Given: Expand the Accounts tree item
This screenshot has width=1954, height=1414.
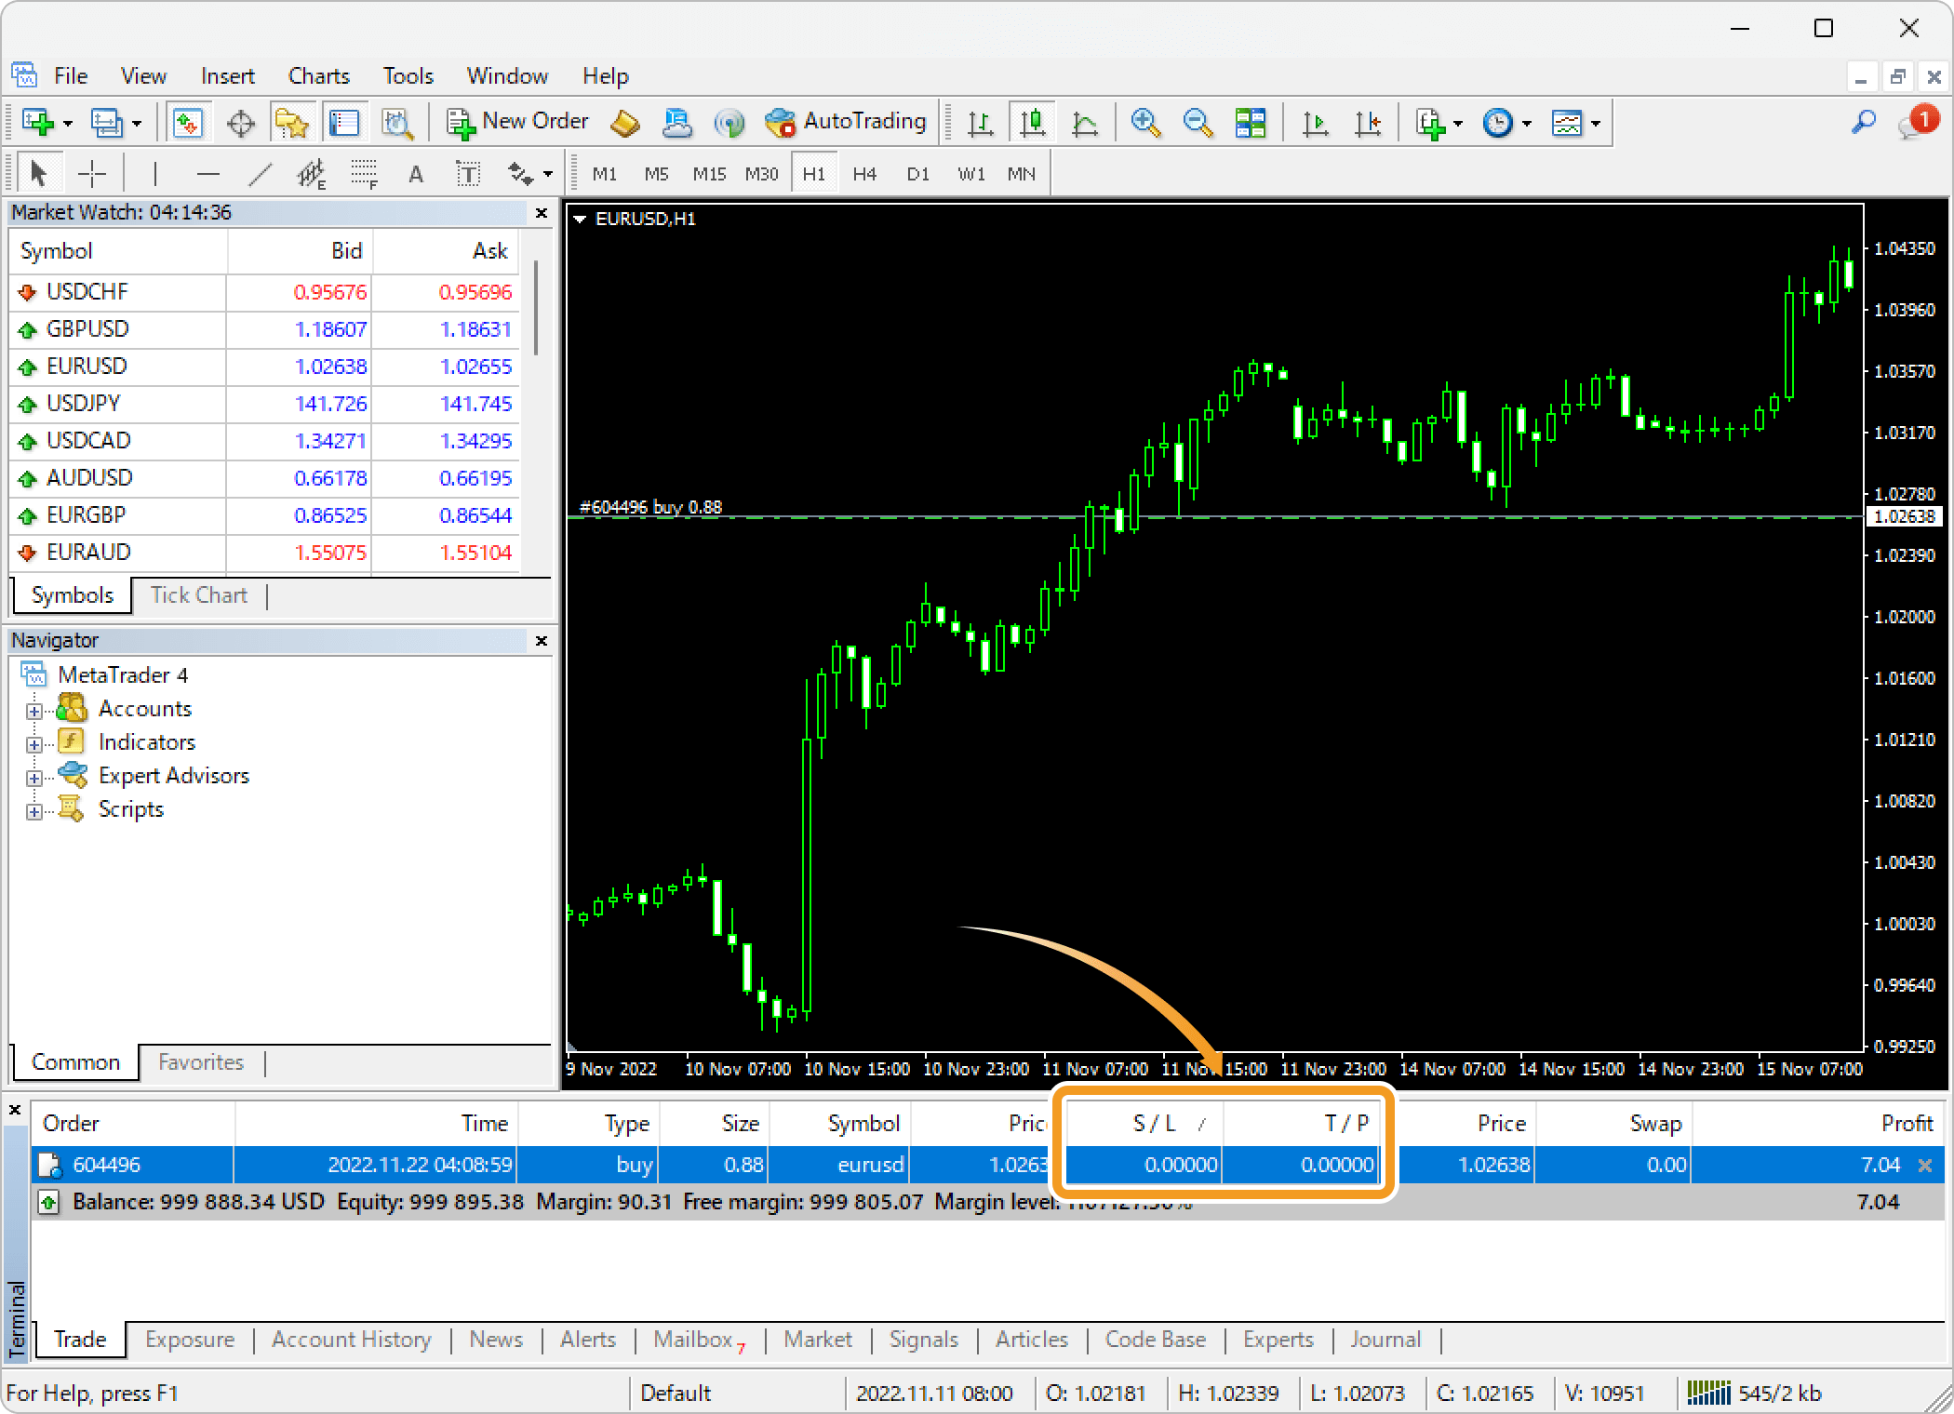Looking at the screenshot, I should tap(33, 710).
